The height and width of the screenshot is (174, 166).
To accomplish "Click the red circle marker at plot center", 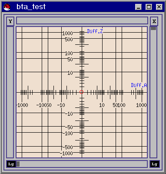I will (x=81, y=92).
